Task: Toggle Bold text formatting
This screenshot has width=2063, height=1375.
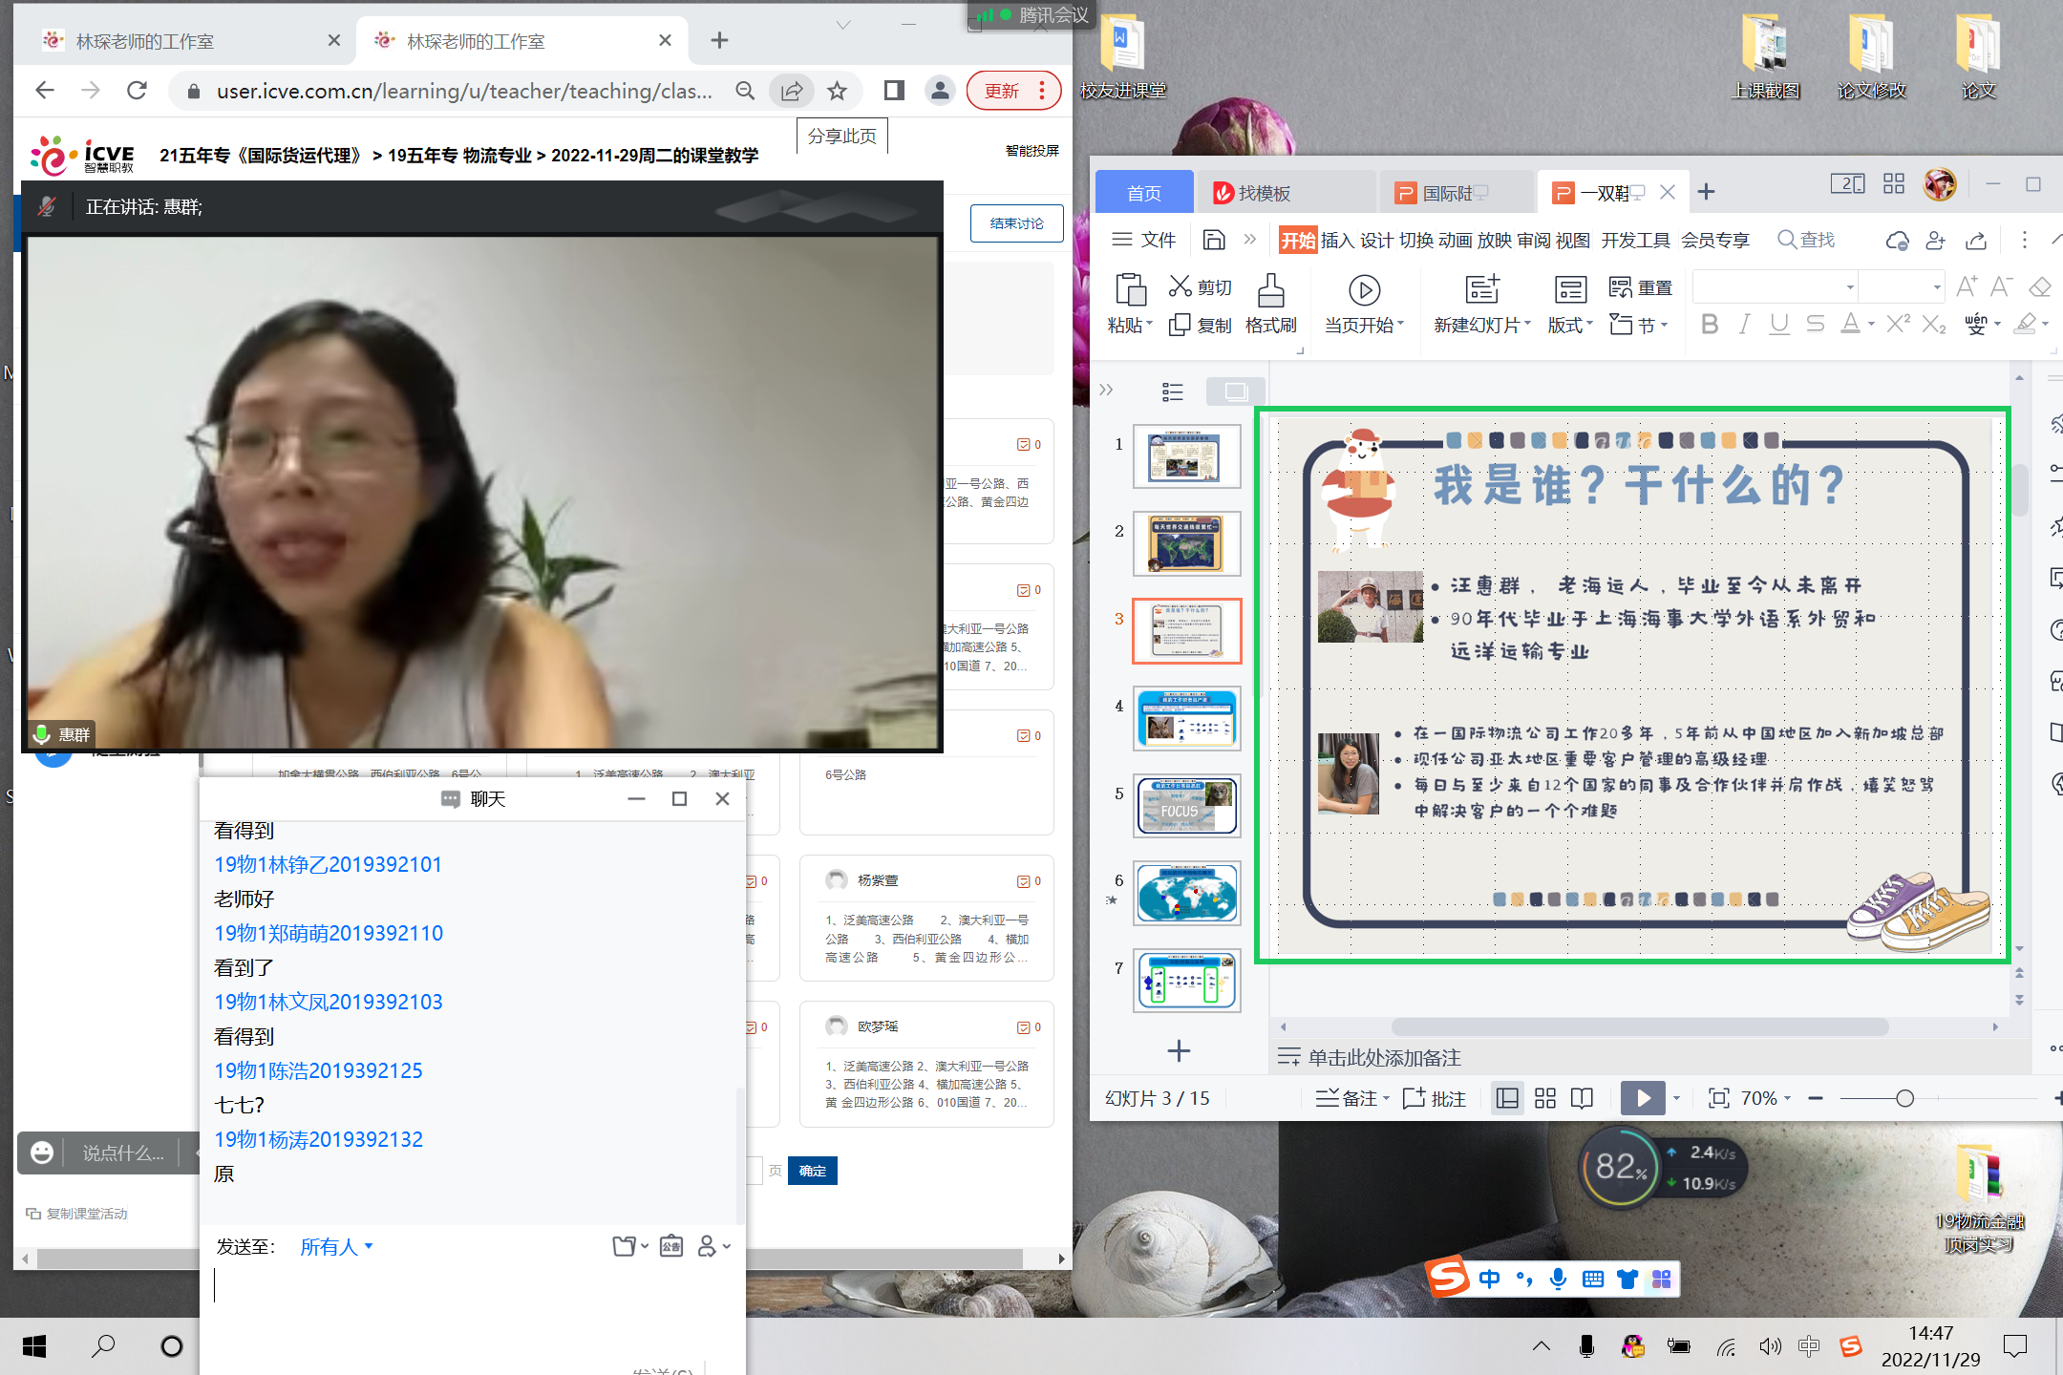Action: click(1710, 325)
